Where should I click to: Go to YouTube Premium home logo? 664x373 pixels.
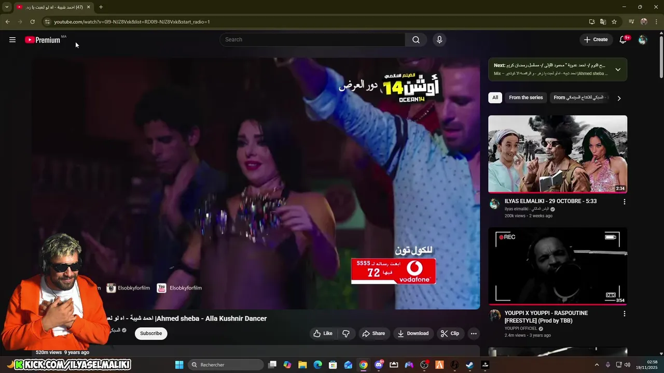click(43, 40)
